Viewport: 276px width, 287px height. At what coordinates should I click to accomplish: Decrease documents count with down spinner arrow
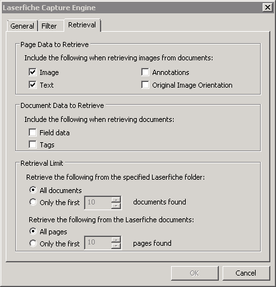point(116,206)
